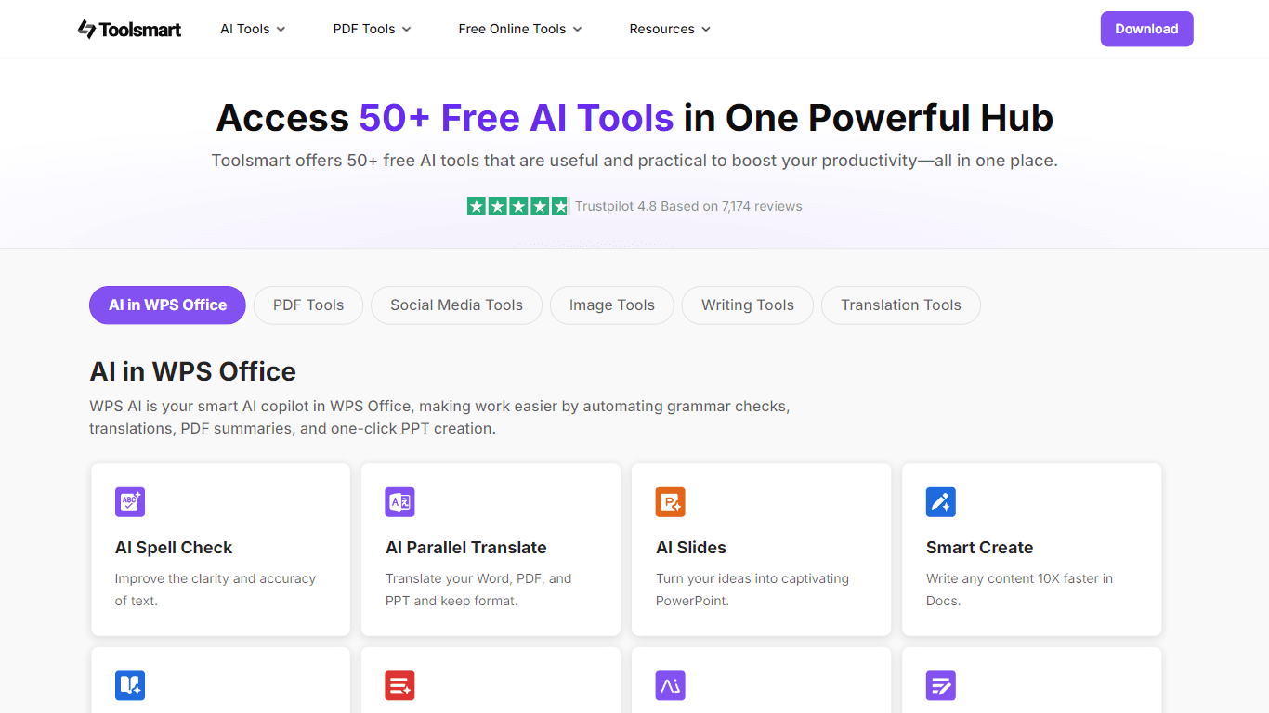The image size is (1269, 713).
Task: Click the Trustpilot green stars rating
Action: (517, 206)
